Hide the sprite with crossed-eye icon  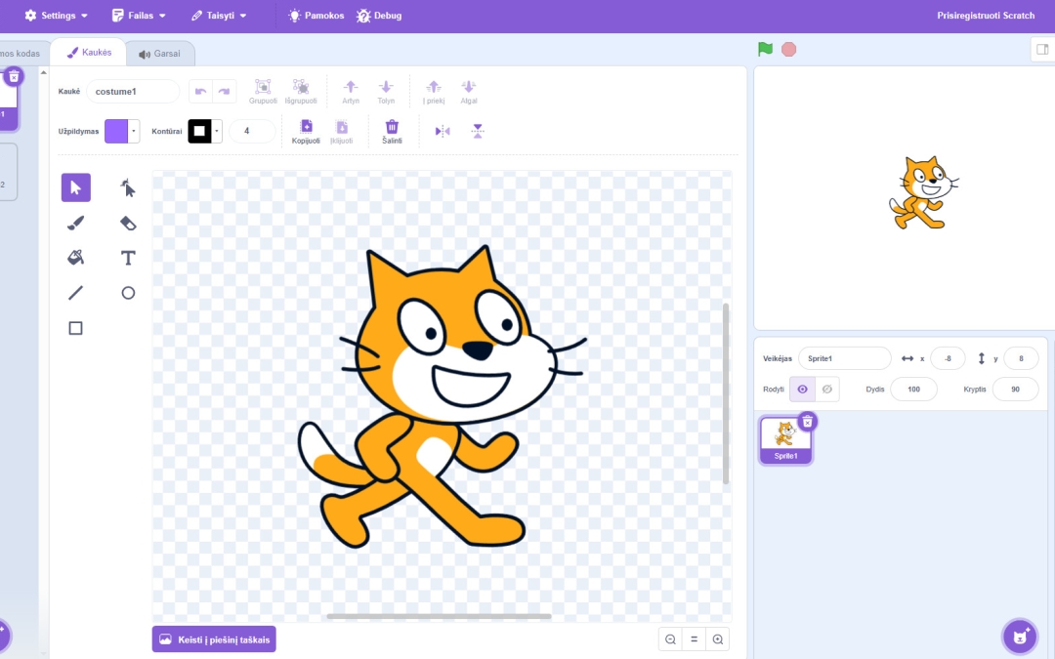click(x=827, y=389)
